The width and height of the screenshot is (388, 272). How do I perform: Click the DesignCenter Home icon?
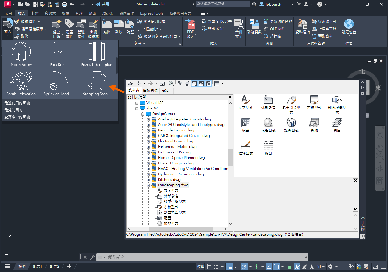187,84
